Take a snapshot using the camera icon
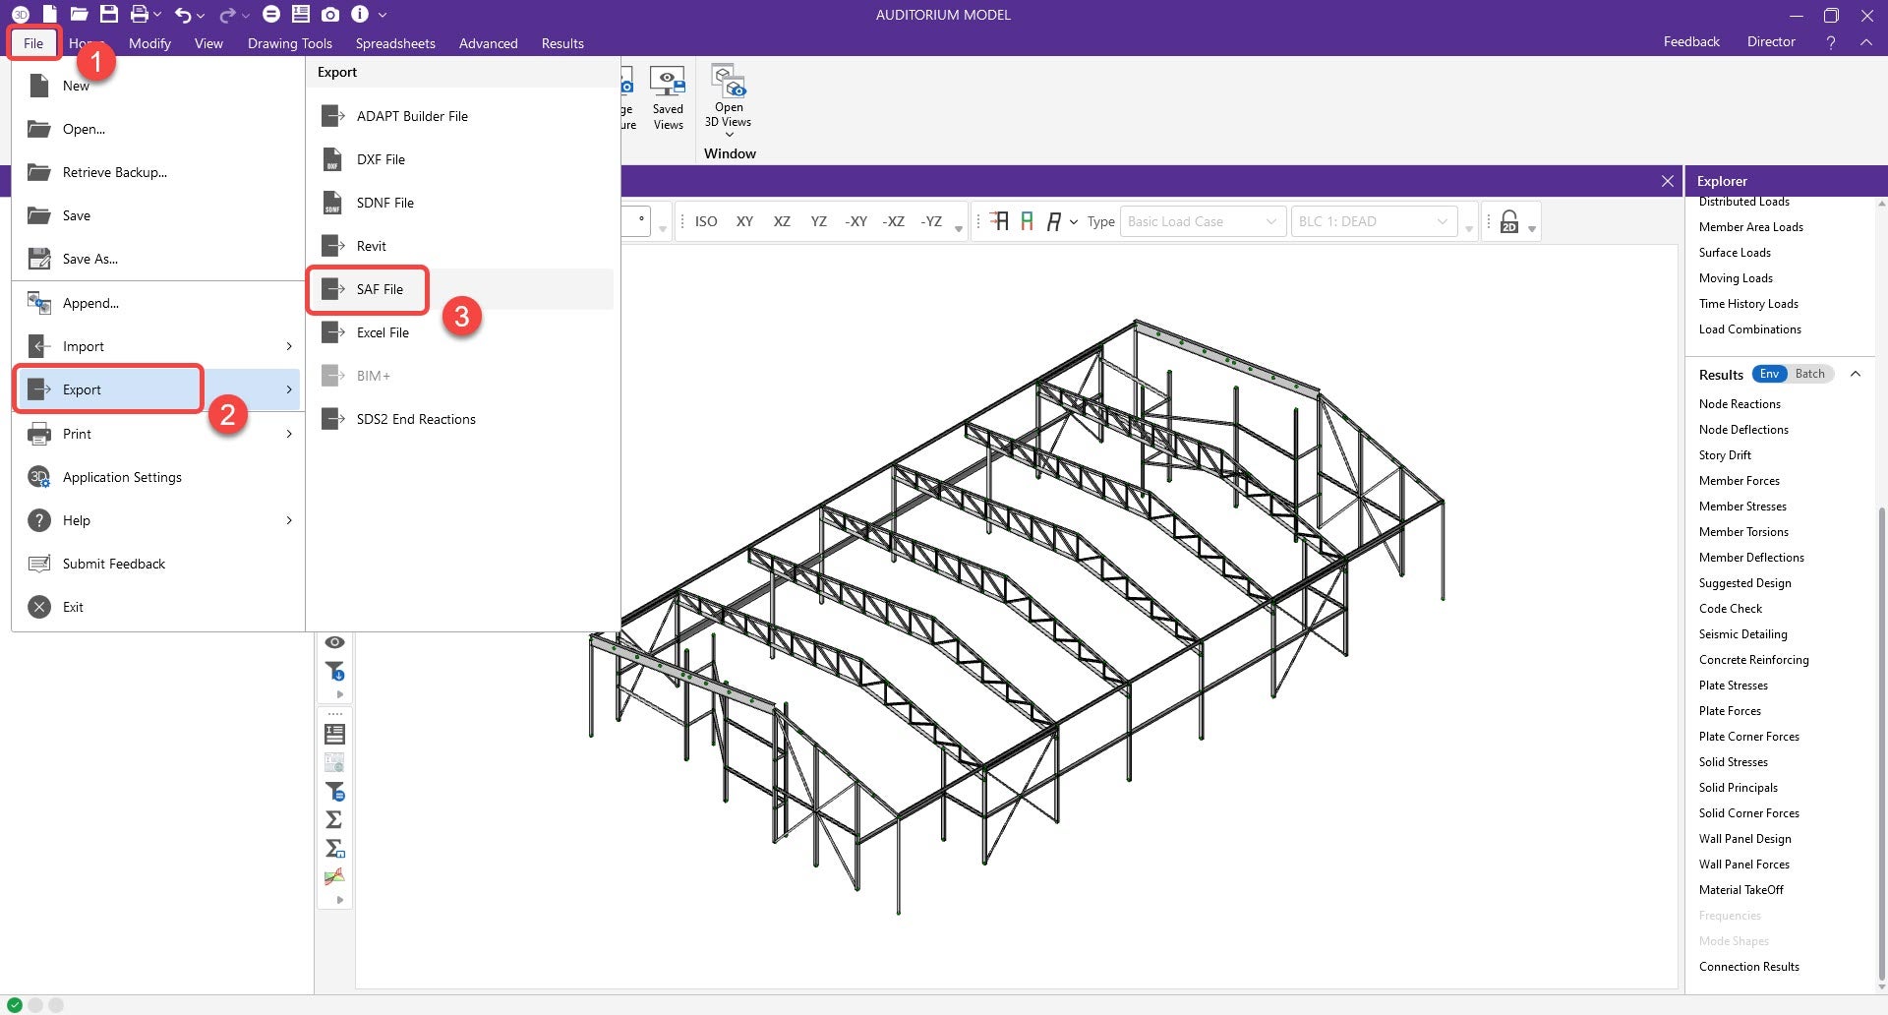This screenshot has width=1888, height=1015. click(329, 14)
